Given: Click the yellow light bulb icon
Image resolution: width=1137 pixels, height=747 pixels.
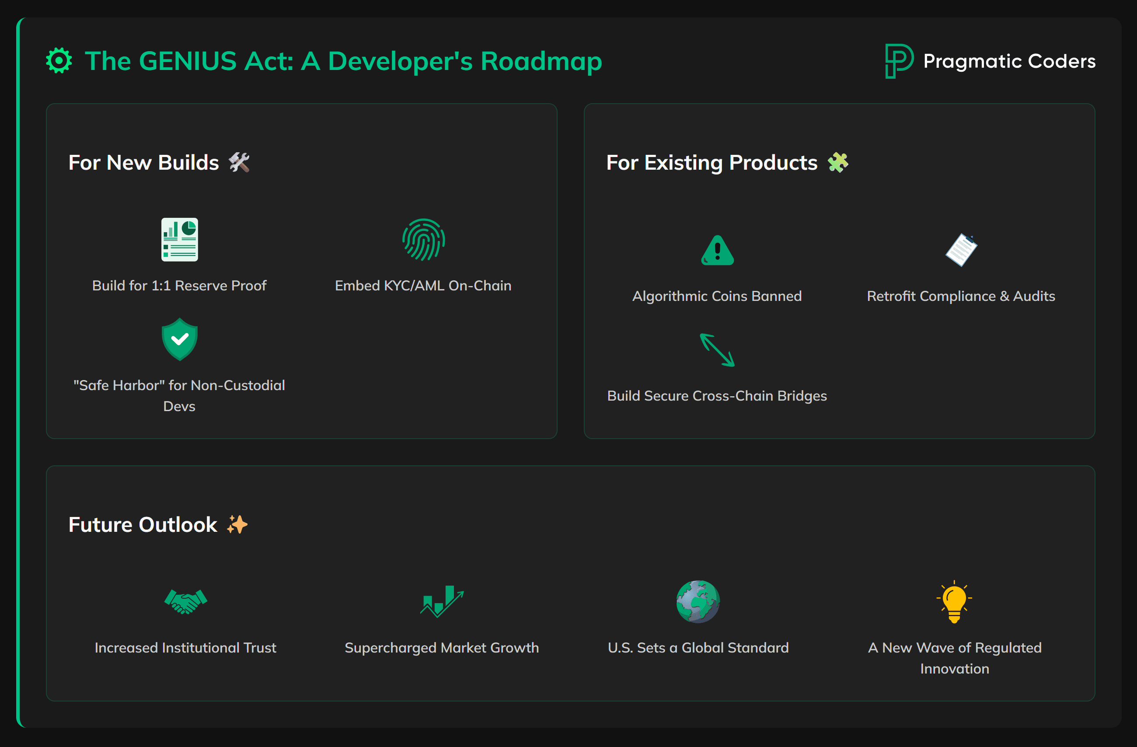Looking at the screenshot, I should (954, 601).
